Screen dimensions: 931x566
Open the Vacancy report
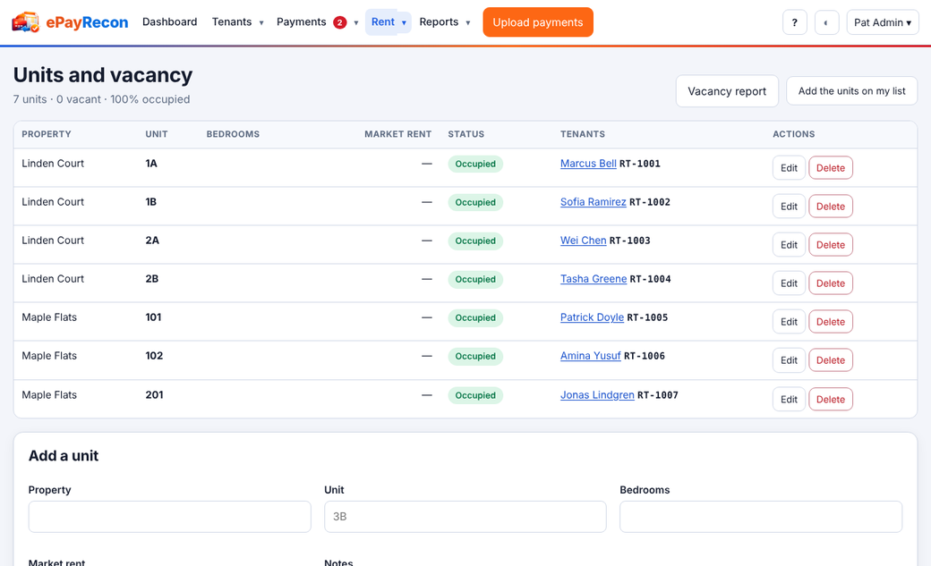[727, 91]
